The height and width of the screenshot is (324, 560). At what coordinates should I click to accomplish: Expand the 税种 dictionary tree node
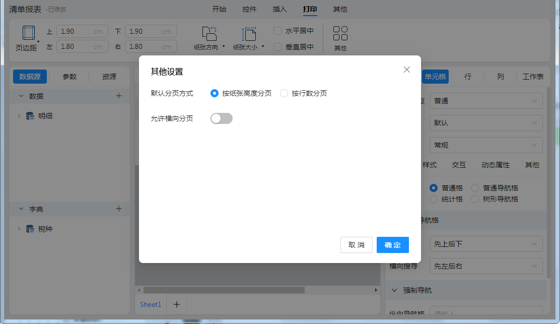point(19,229)
